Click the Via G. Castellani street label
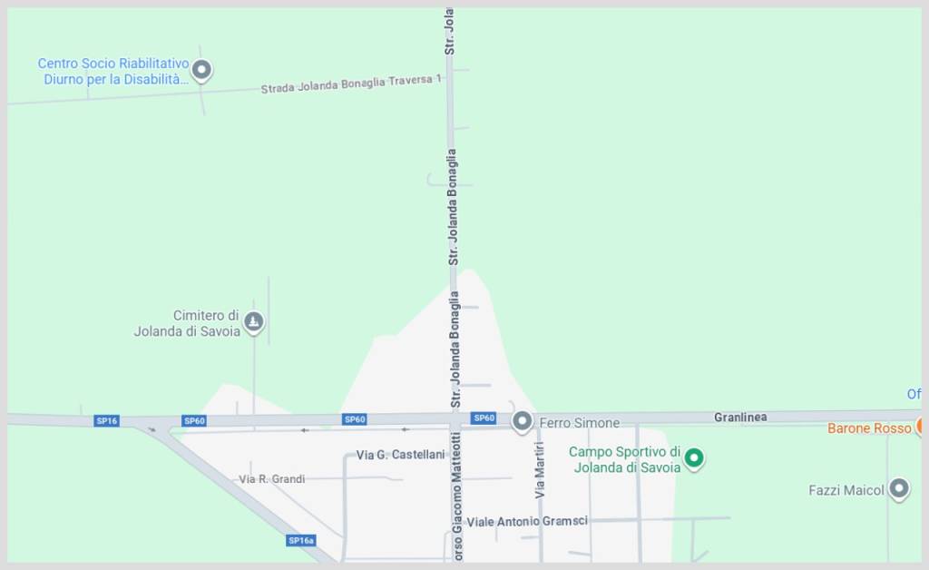929x570 pixels. coord(400,455)
